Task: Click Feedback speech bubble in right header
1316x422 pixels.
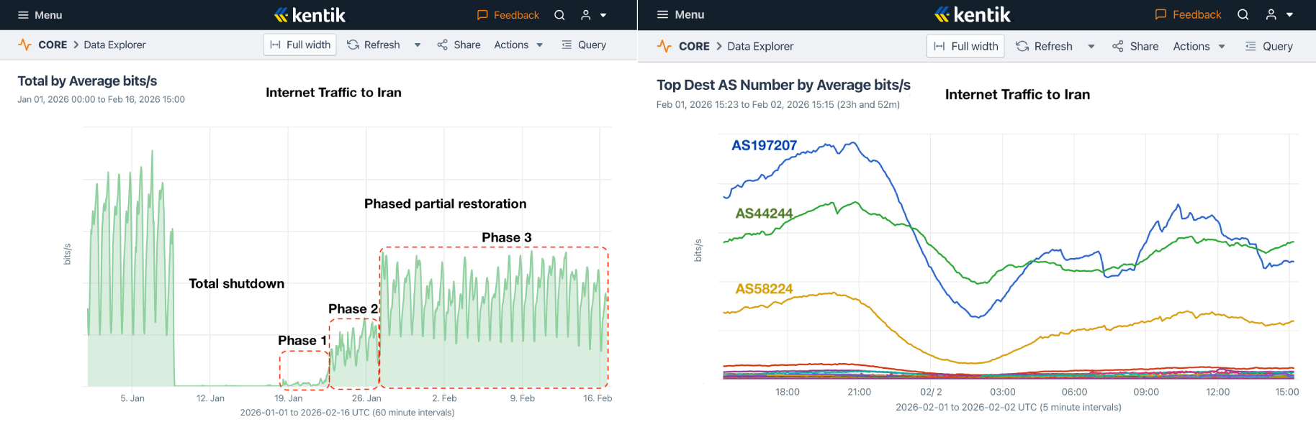Action: [1160, 14]
